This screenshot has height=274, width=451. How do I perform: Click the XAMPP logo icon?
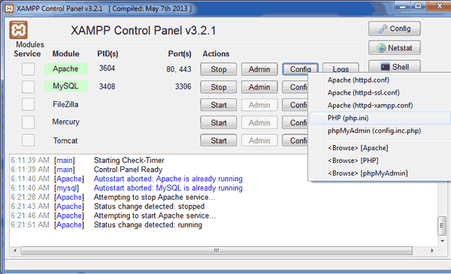[x=18, y=30]
